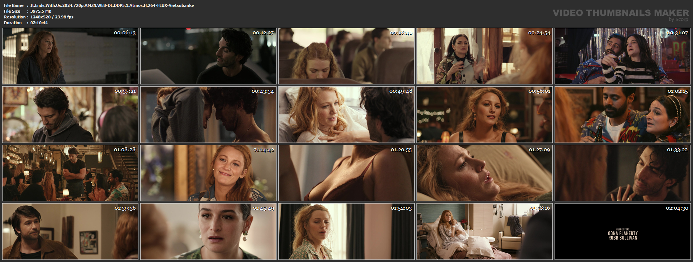Image resolution: width=693 pixels, height=262 pixels.
Task: Choose the hospital room frame at 01:58:16
Action: [484, 231]
